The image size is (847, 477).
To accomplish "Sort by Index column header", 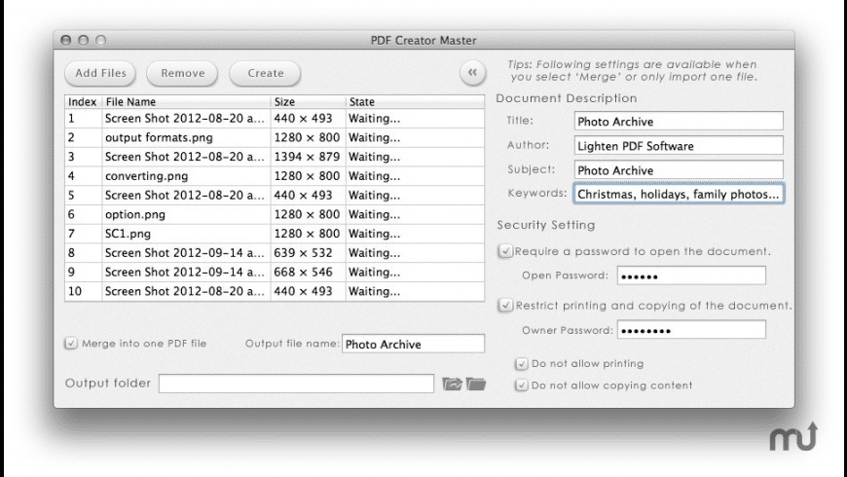I will coord(83,101).
